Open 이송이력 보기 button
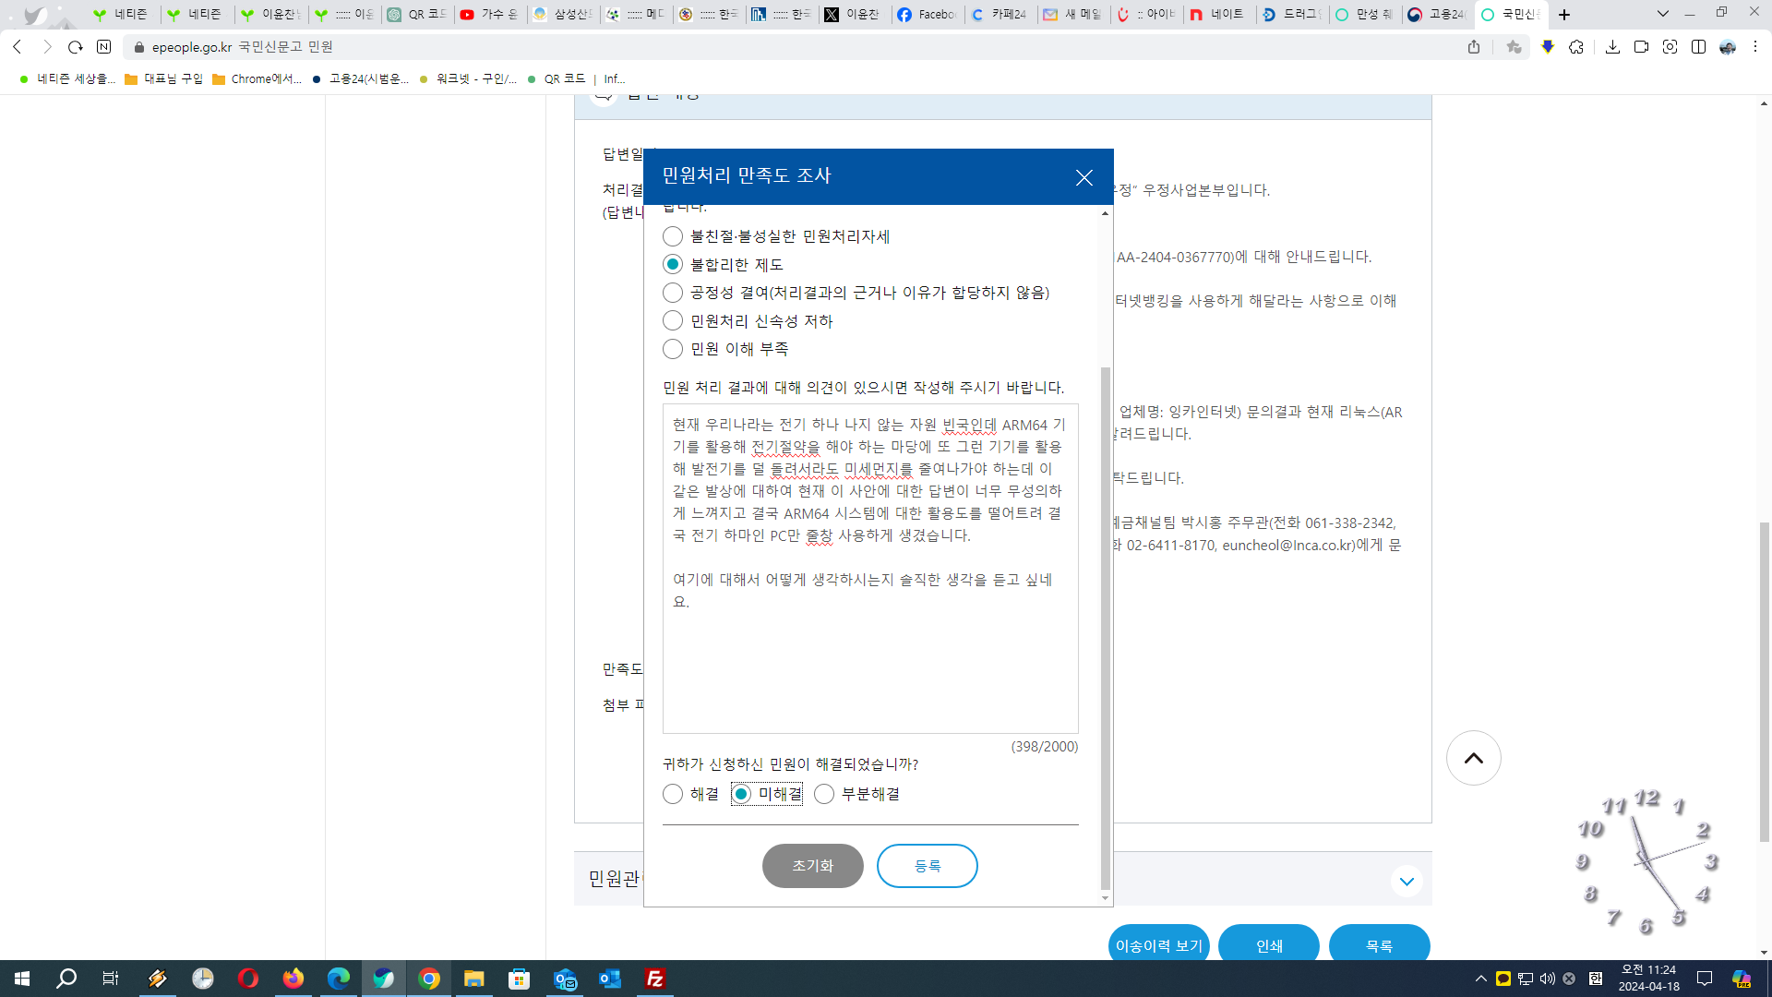The height and width of the screenshot is (997, 1772). [x=1158, y=945]
